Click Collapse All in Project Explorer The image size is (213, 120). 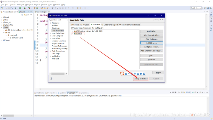[22, 15]
